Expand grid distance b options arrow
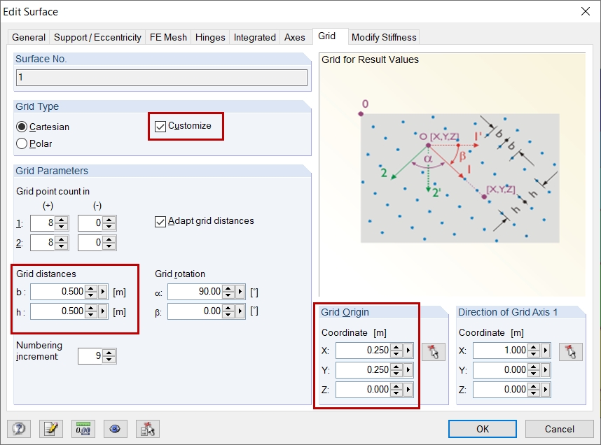This screenshot has width=601, height=445. 103,292
